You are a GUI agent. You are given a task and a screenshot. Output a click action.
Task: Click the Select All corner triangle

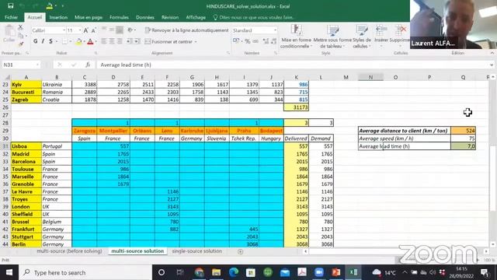[7, 77]
